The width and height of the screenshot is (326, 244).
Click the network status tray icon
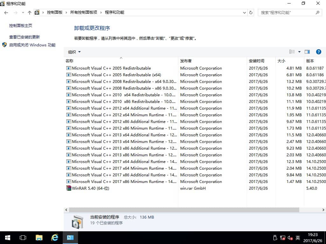(x=283, y=238)
